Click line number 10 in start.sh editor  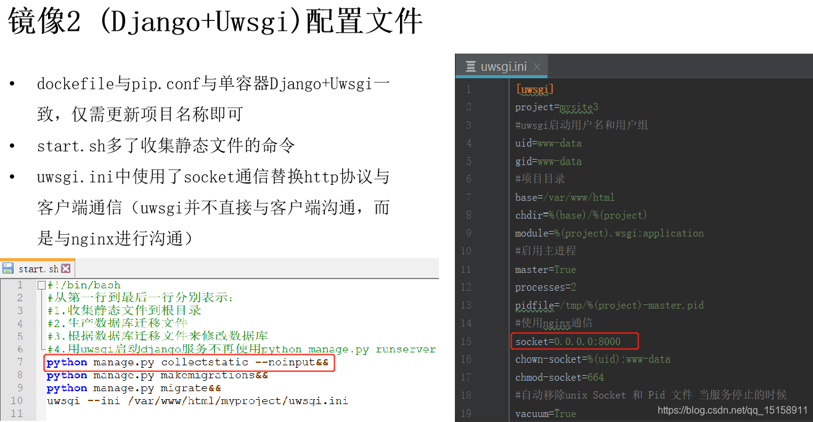coord(18,400)
